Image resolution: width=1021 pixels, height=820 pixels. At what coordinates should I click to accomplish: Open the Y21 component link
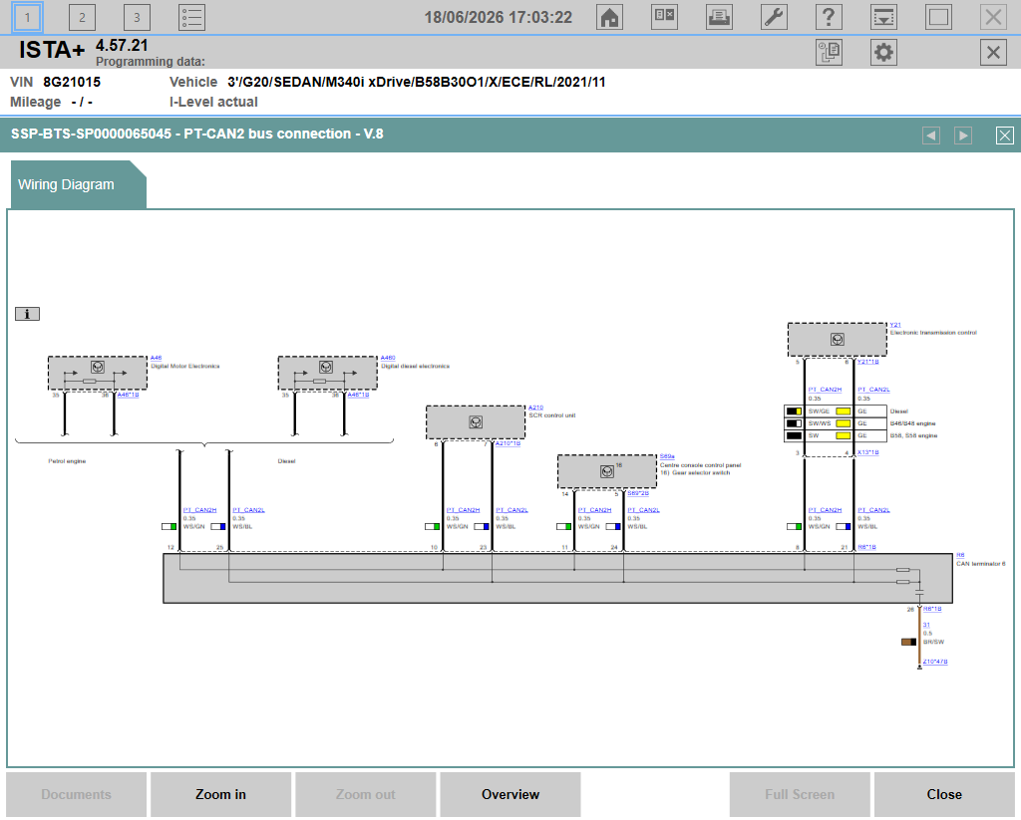click(x=895, y=324)
